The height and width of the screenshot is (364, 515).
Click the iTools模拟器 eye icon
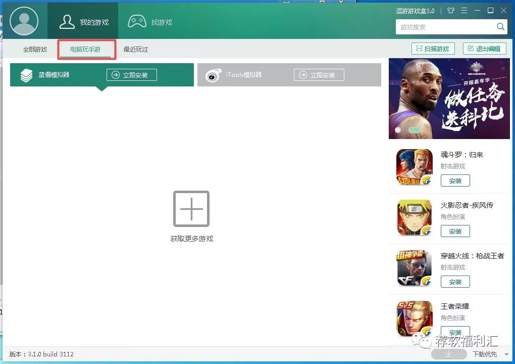pyautogui.click(x=214, y=75)
